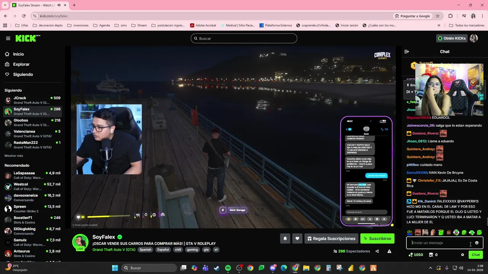Open the emoji picker in chat input

click(477, 243)
